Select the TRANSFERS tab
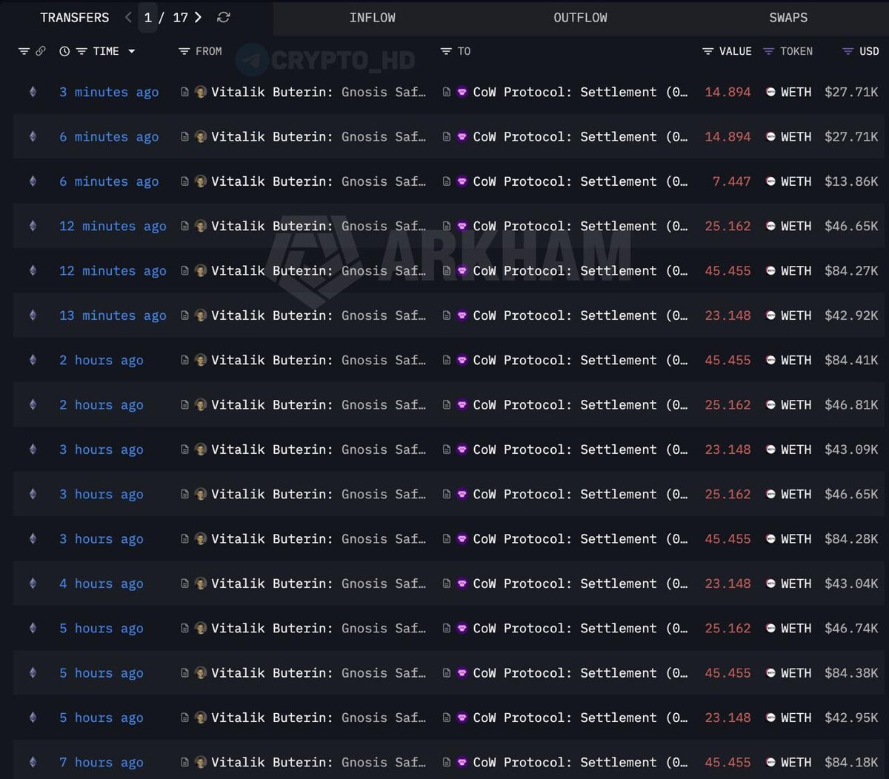Screen dimensions: 889x779 pyautogui.click(x=74, y=17)
